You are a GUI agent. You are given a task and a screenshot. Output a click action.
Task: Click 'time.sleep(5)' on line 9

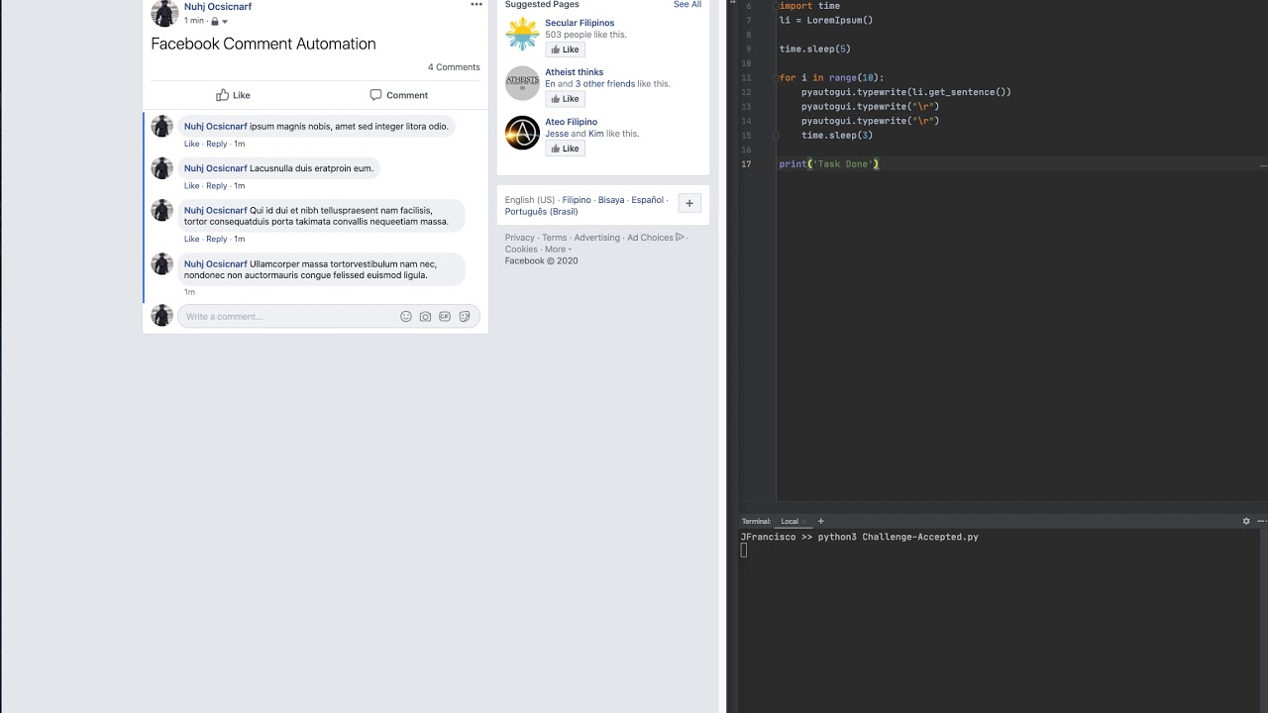coord(815,49)
